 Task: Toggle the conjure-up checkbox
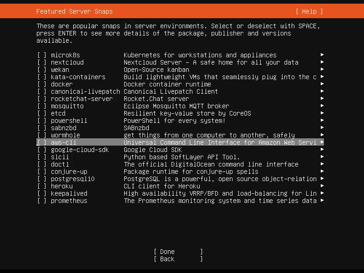click(42, 172)
